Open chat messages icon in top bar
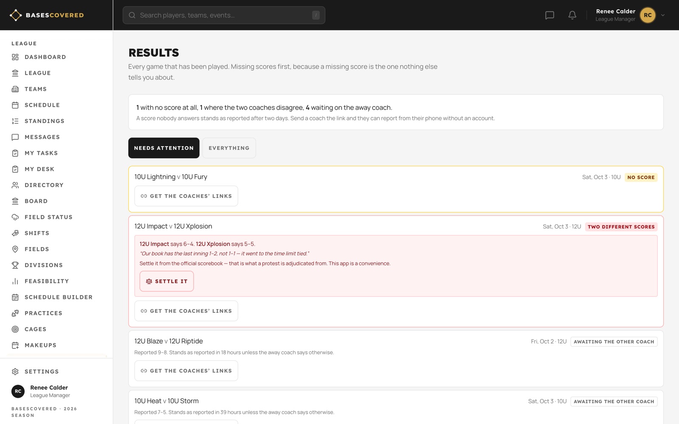 [x=550, y=15]
